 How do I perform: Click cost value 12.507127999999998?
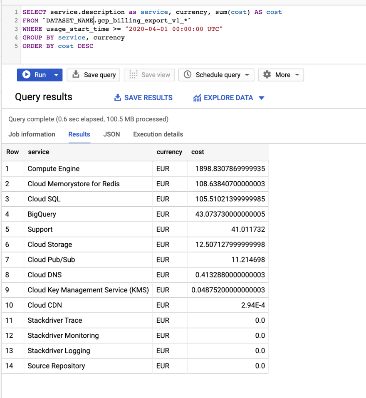[x=230, y=245]
